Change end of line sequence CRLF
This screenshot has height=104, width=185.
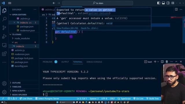(112, 99)
